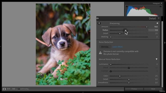Click the top panel expand arrow
Image resolution: width=166 pixels, height=93 pixels.
click(83, 1)
